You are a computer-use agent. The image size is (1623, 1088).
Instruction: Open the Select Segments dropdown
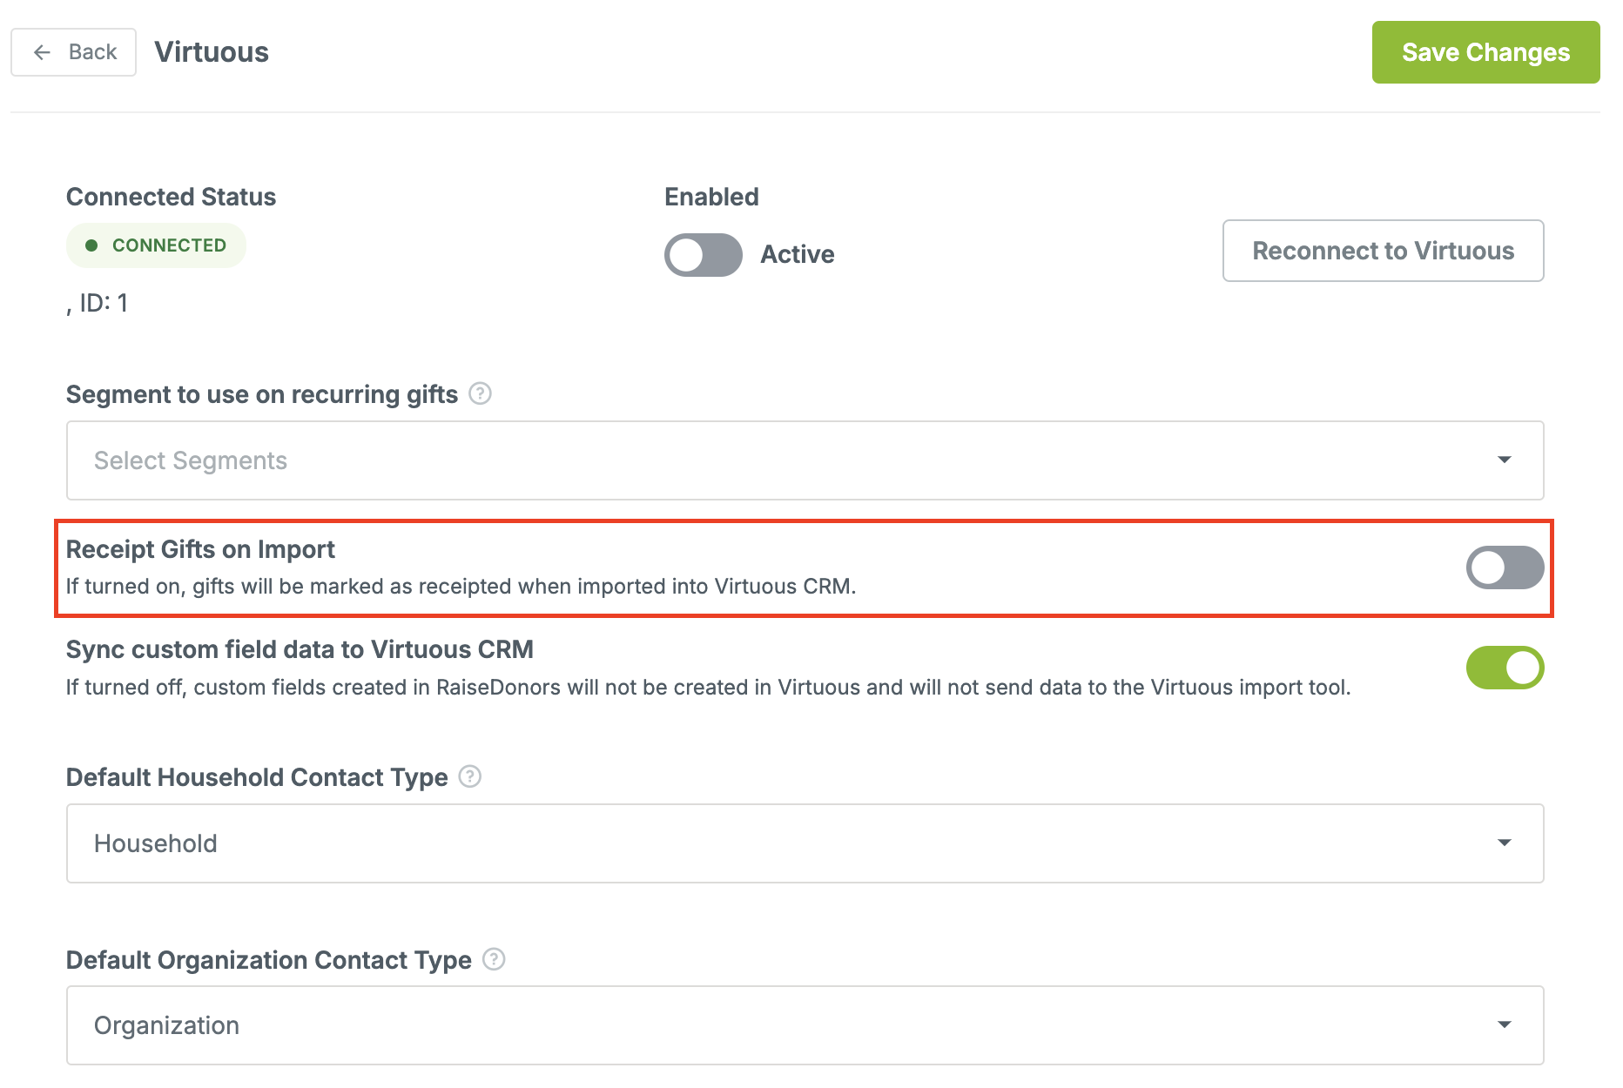pyautogui.click(x=805, y=460)
